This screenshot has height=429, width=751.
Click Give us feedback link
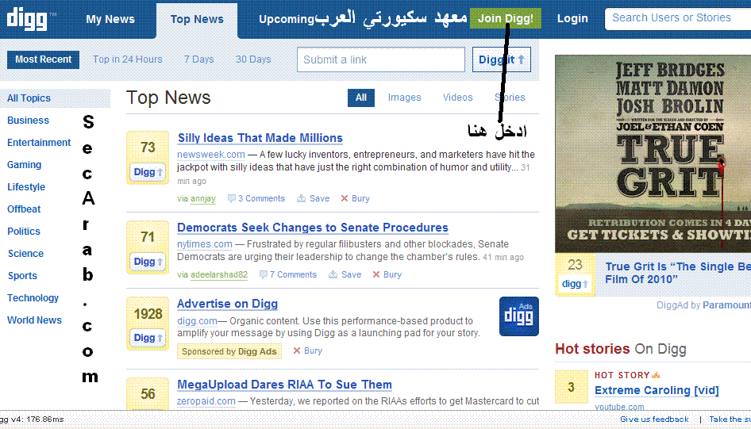(x=654, y=419)
